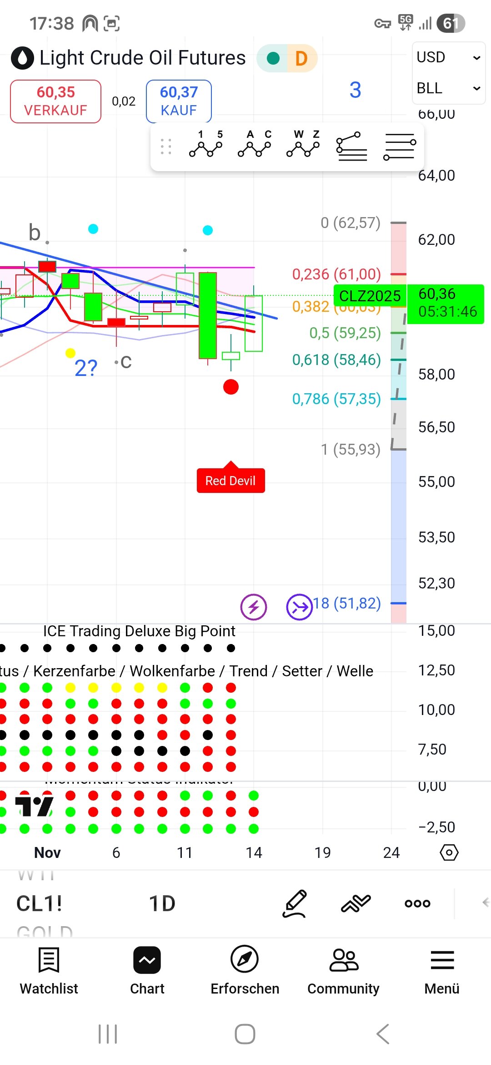Open the USD currency dropdown
The height and width of the screenshot is (1065, 491).
pos(448,57)
